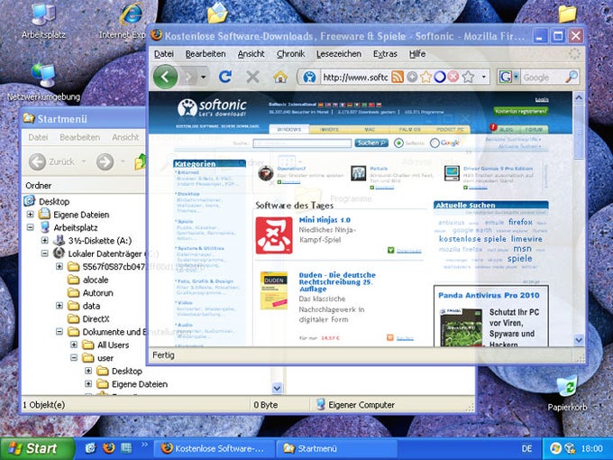Collapse the user folder node
Screen dimensions: 613x460
(x=74, y=357)
